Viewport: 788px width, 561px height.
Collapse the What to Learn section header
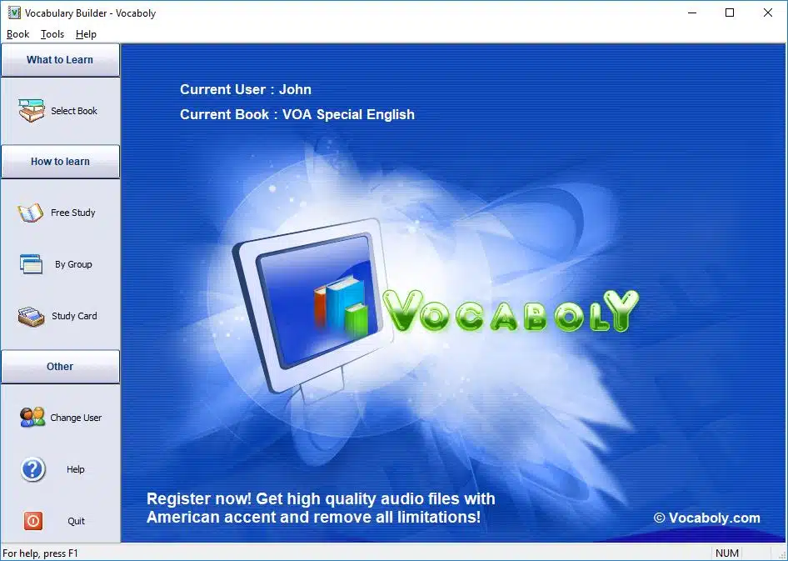(60, 60)
